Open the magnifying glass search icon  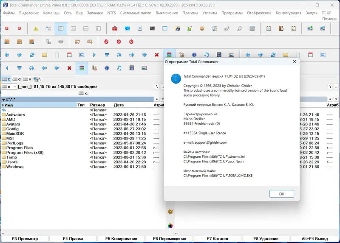(240, 28)
